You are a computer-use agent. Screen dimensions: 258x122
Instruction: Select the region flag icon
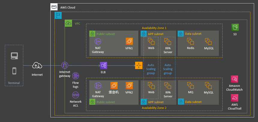[x=58, y=15]
